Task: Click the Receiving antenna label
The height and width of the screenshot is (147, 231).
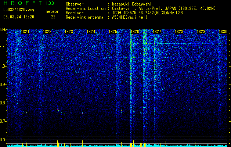Action: pos(84,17)
